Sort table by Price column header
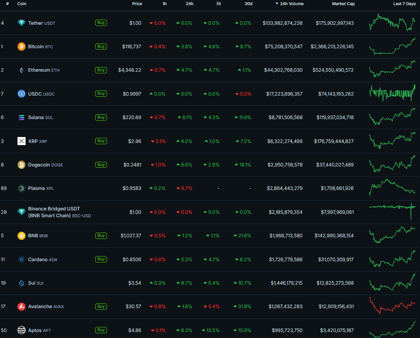The height and width of the screenshot is (338, 420). click(x=137, y=4)
